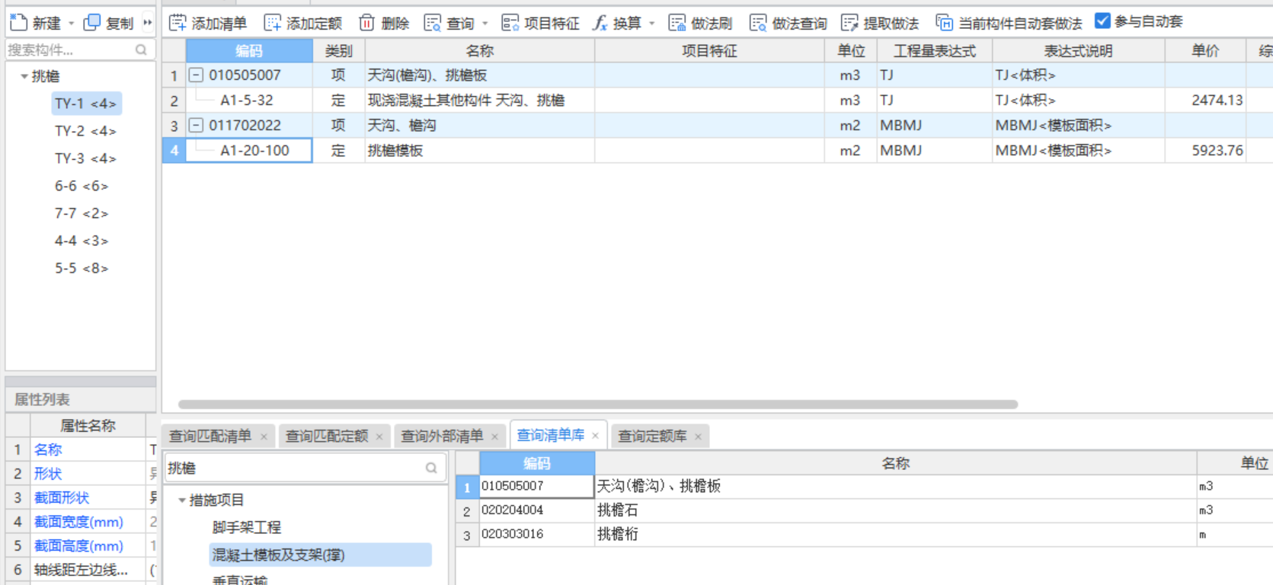Screen dimensions: 1273x585
Task: Select tree item 4-4 <3>
Action: tap(82, 241)
